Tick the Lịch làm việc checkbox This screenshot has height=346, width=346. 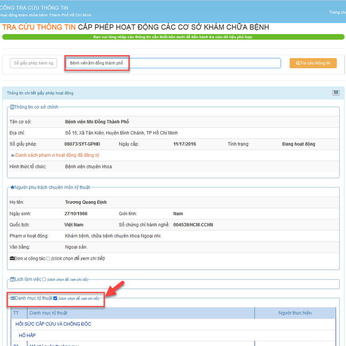[x=44, y=279]
